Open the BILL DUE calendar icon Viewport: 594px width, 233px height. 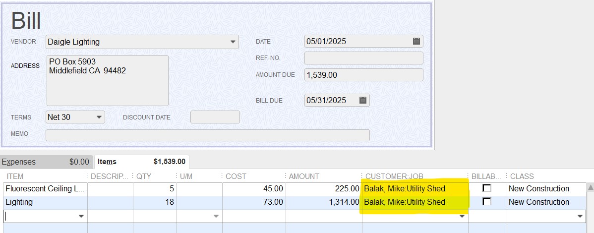(x=362, y=101)
